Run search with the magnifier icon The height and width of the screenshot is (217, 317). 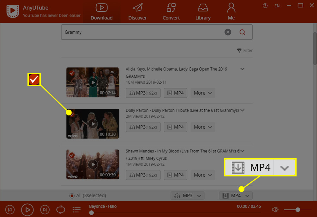click(x=242, y=32)
